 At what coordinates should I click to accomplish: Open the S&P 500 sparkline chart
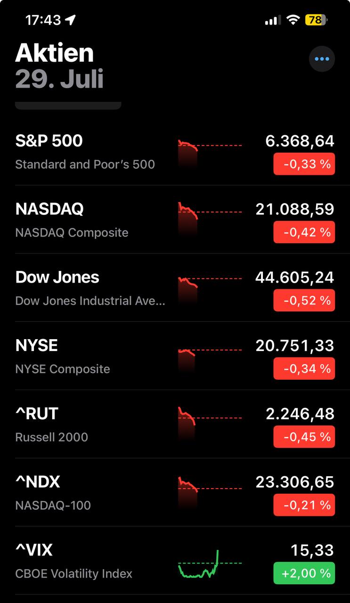[210, 151]
